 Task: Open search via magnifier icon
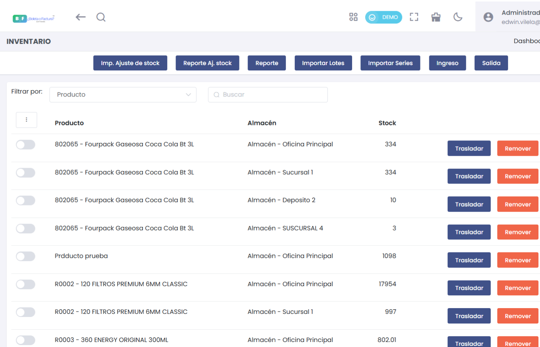pos(101,17)
